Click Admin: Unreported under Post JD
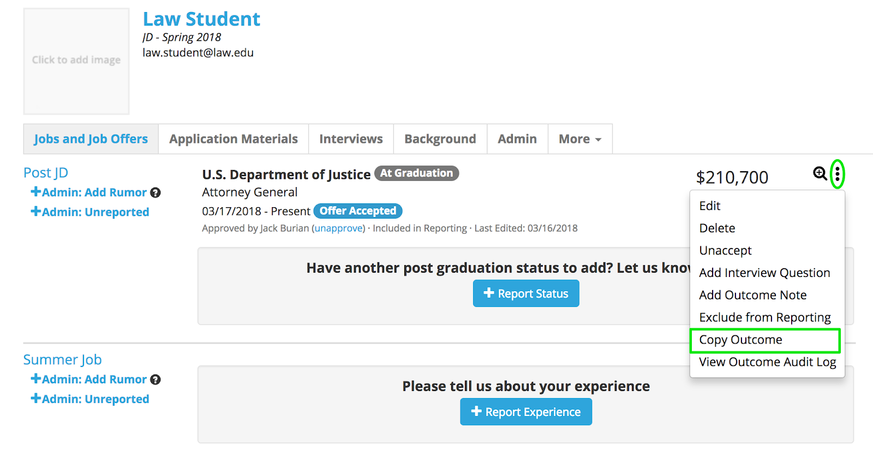 pos(90,212)
